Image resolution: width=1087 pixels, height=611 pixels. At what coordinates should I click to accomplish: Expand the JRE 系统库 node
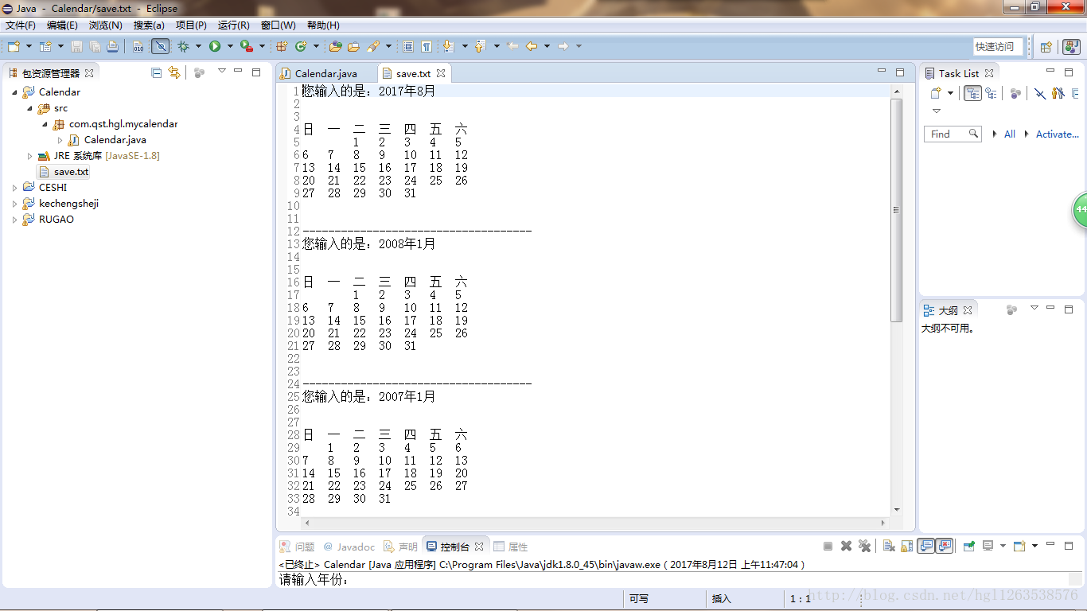click(29, 156)
